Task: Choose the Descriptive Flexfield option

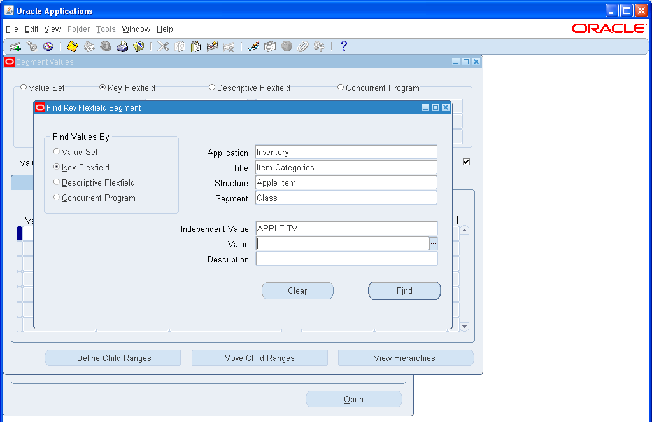Action: coord(55,182)
